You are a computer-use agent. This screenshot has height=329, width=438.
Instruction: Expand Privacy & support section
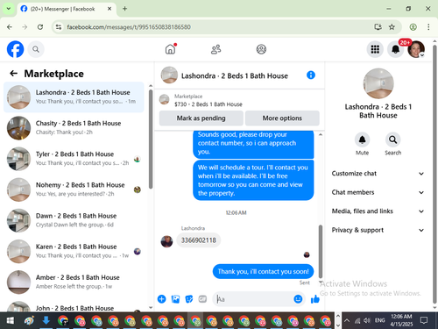[378, 230]
